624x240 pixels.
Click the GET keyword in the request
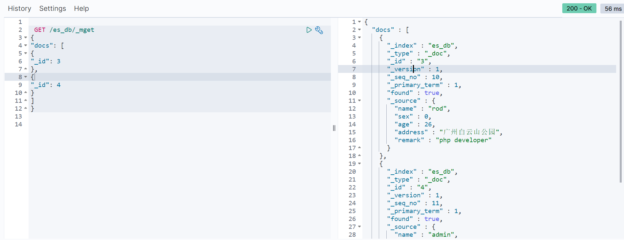click(x=40, y=30)
